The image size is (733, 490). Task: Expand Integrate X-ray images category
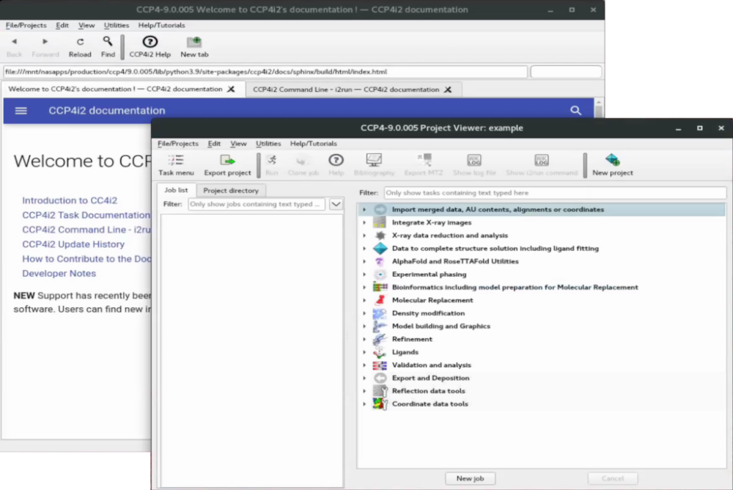point(364,222)
